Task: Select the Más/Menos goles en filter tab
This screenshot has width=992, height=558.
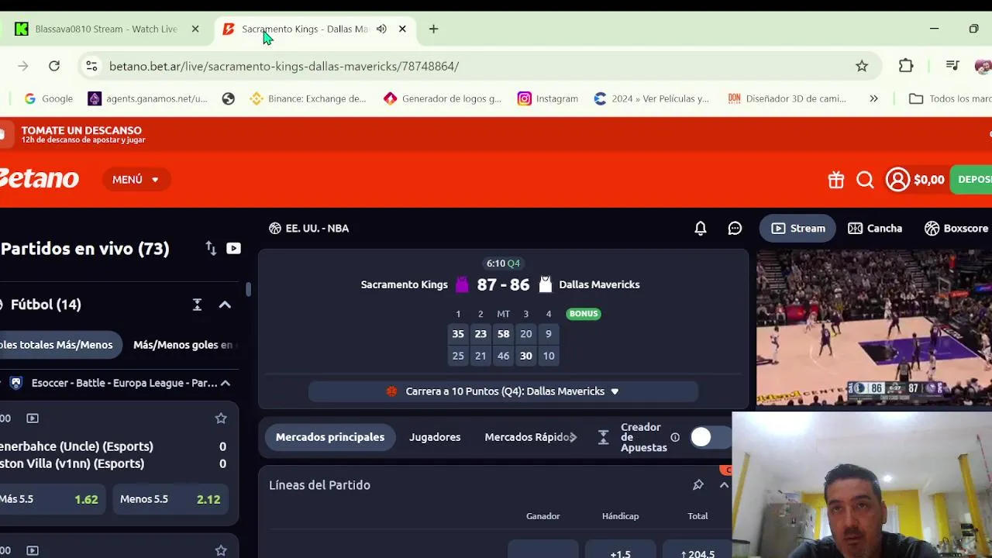Action: (x=183, y=345)
